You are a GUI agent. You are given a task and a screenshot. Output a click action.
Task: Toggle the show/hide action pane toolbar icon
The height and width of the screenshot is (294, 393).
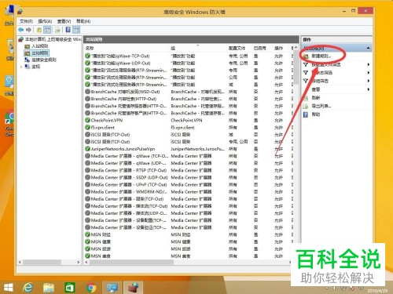point(76,30)
